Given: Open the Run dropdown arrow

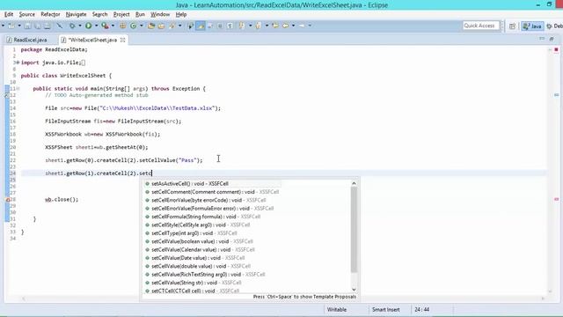Looking at the screenshot, I should click(x=96, y=26).
